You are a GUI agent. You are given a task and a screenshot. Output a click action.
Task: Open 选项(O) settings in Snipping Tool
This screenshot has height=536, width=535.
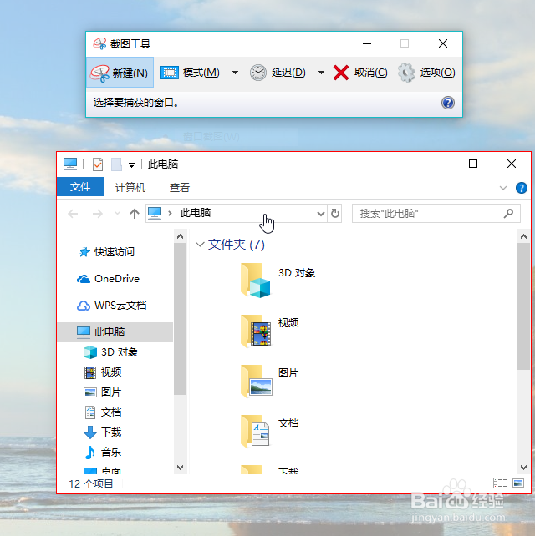(426, 73)
